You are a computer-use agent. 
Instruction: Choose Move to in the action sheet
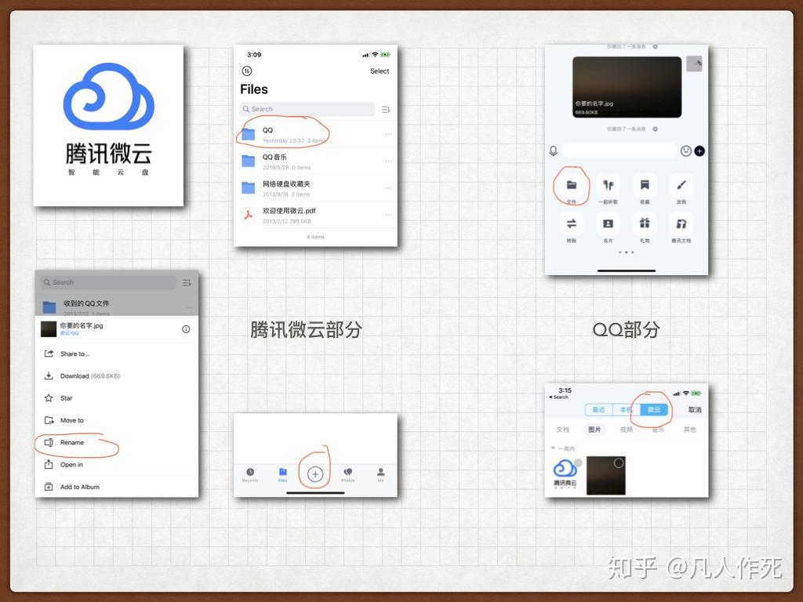(x=117, y=420)
